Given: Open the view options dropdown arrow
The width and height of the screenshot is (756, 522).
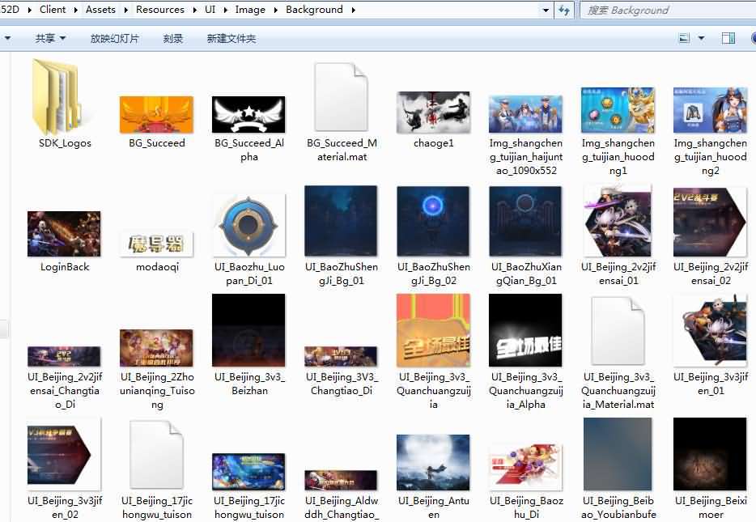Looking at the screenshot, I should (x=701, y=38).
